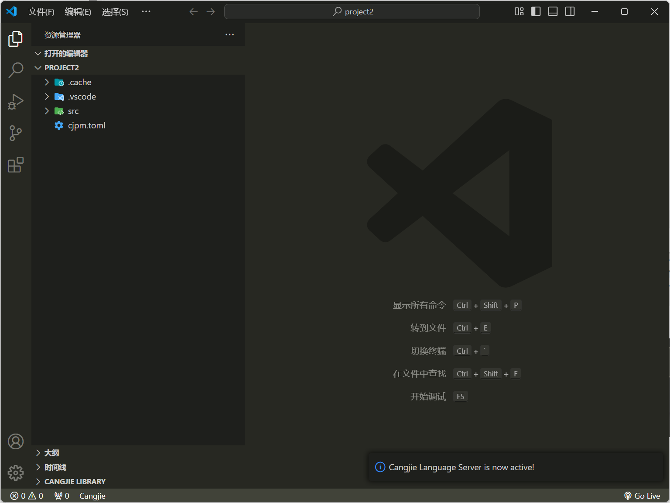Viewport: 670px width, 503px height.
Task: Click Go Live in status bar
Action: tap(642, 496)
